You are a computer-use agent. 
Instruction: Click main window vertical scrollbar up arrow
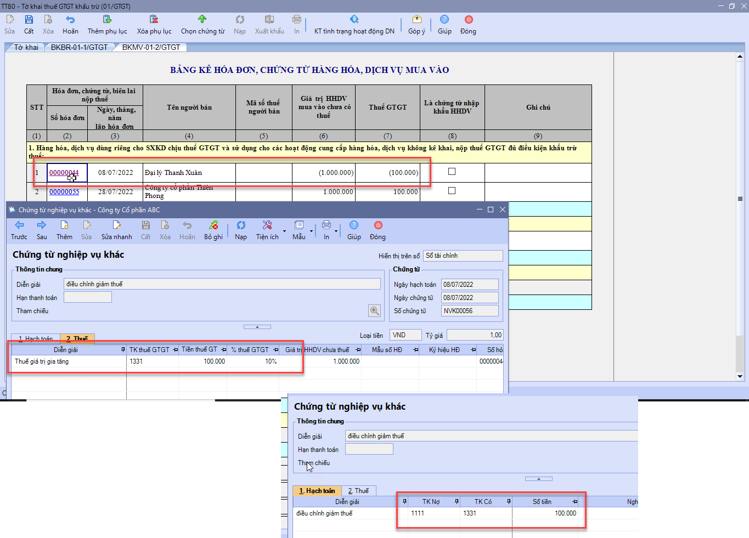740,56
